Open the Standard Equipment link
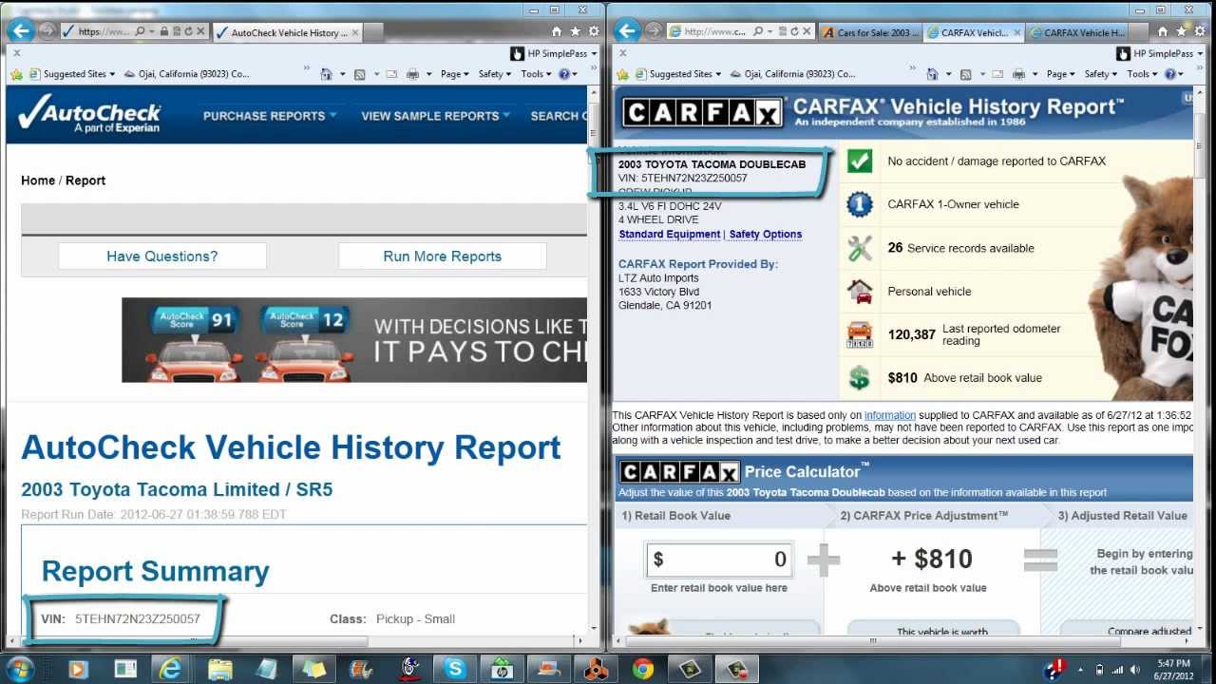 [670, 235]
